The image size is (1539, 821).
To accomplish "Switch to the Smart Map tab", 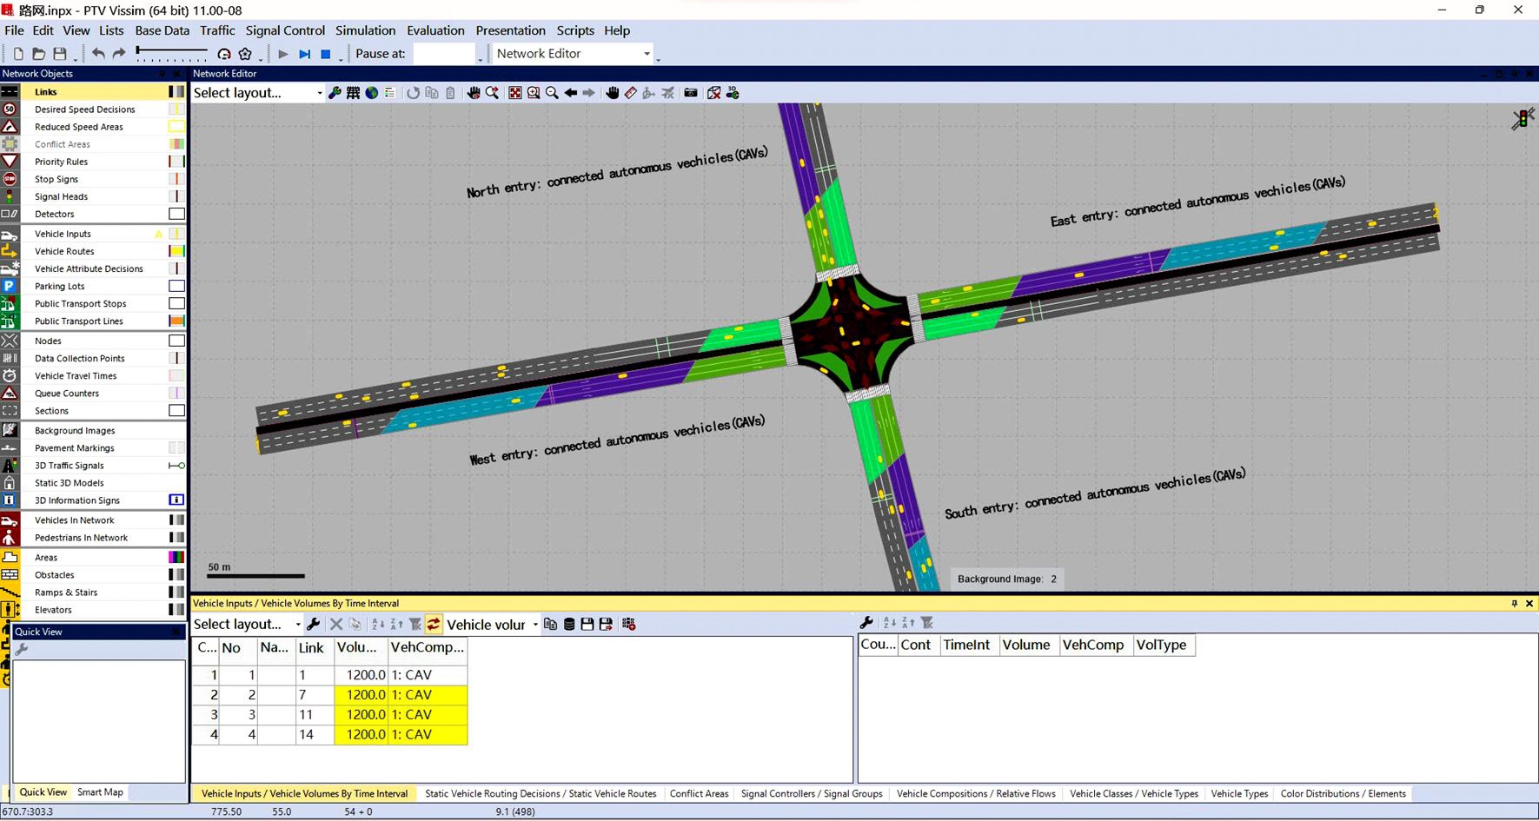I will 100,791.
